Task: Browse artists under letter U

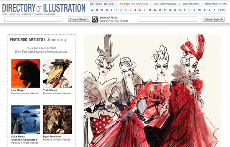Action: [189, 10]
